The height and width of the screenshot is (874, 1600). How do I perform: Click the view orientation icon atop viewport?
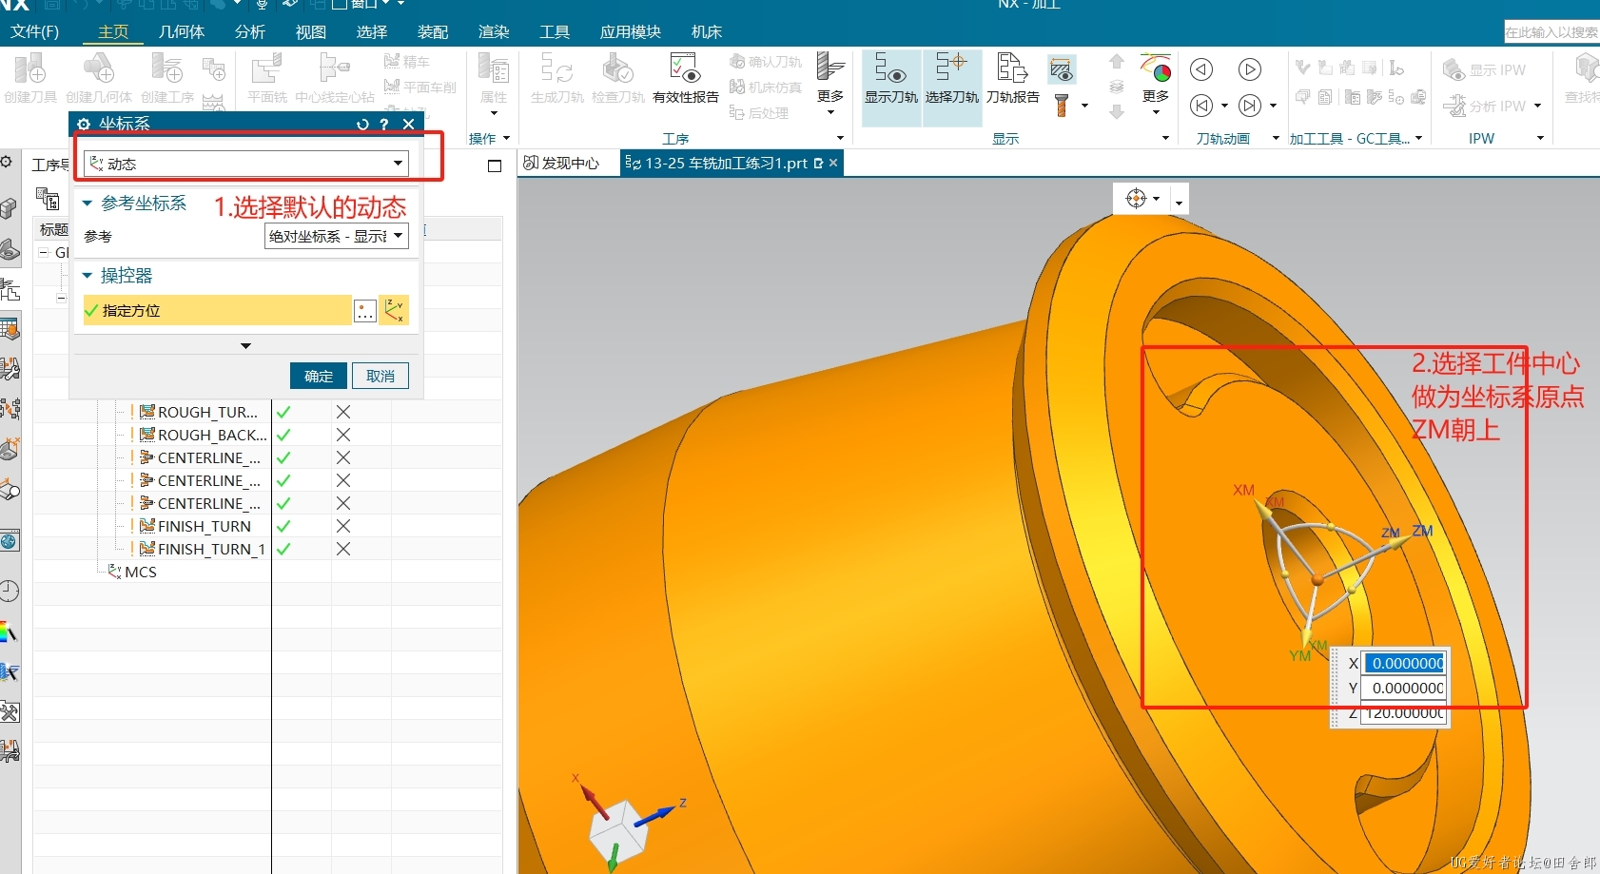pyautogui.click(x=1136, y=198)
